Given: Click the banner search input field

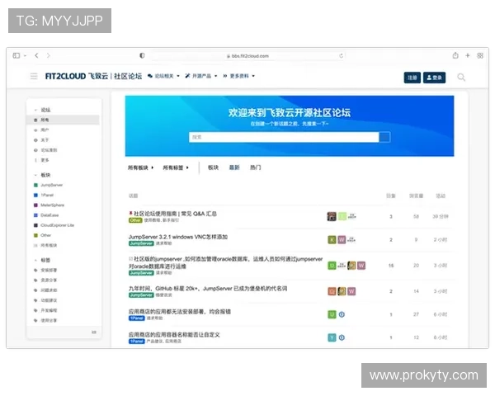Looking at the screenshot, I should coord(284,137).
